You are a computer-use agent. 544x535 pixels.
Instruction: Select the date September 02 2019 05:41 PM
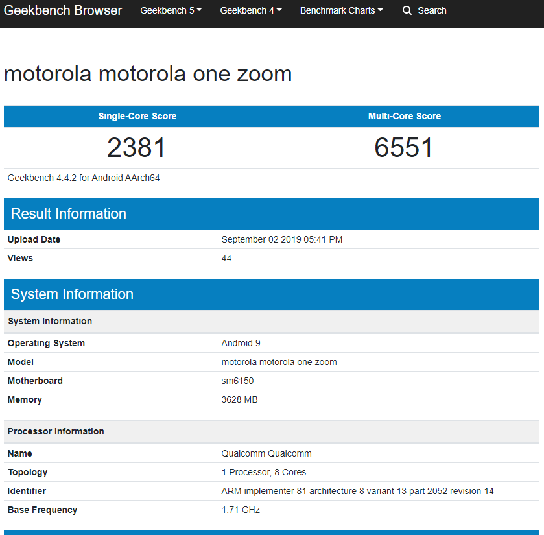[281, 239]
